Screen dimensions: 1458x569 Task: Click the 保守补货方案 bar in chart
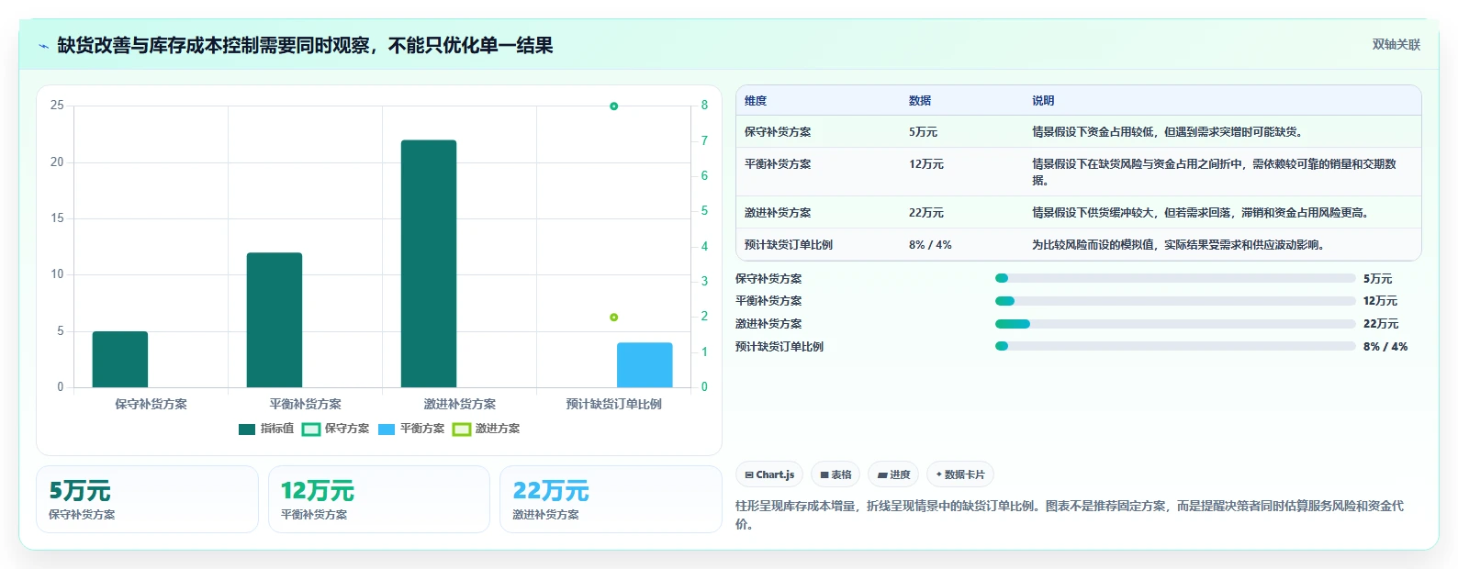click(120, 359)
